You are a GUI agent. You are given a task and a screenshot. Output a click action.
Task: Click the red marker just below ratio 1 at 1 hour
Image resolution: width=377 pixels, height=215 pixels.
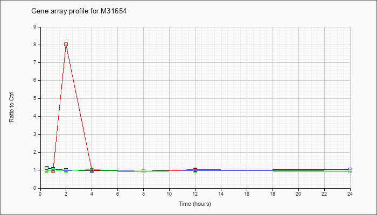[x=53, y=170]
